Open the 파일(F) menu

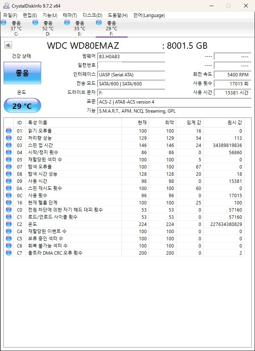(10, 15)
